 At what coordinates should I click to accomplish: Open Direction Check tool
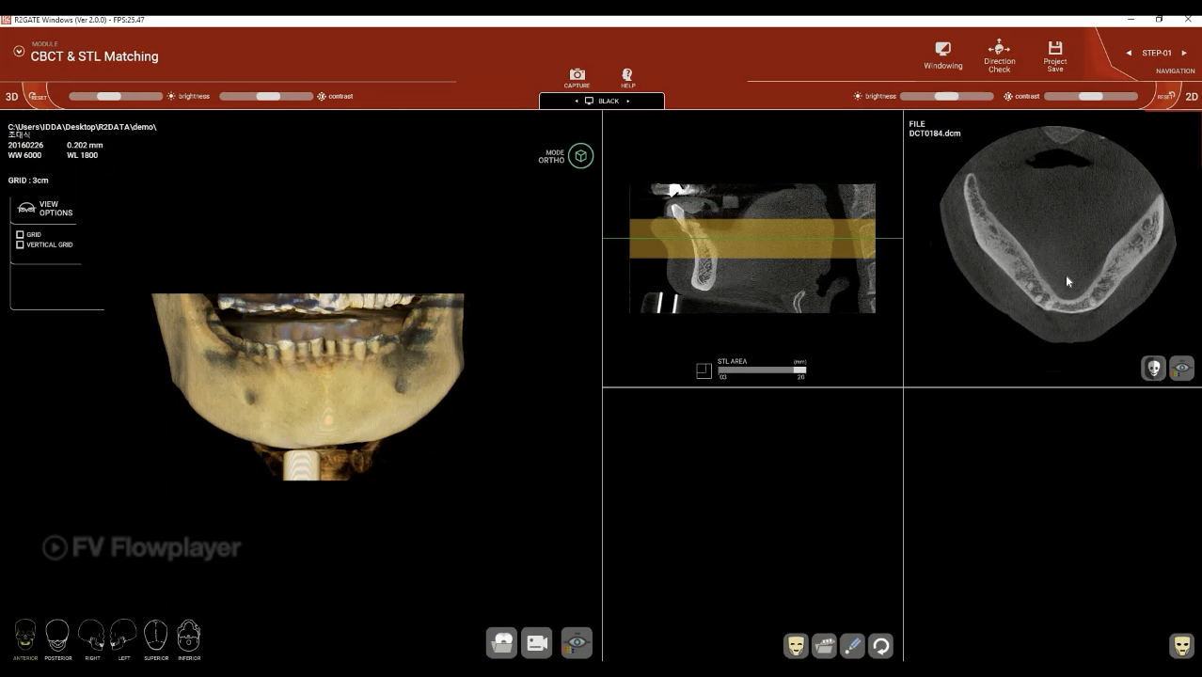(x=999, y=55)
